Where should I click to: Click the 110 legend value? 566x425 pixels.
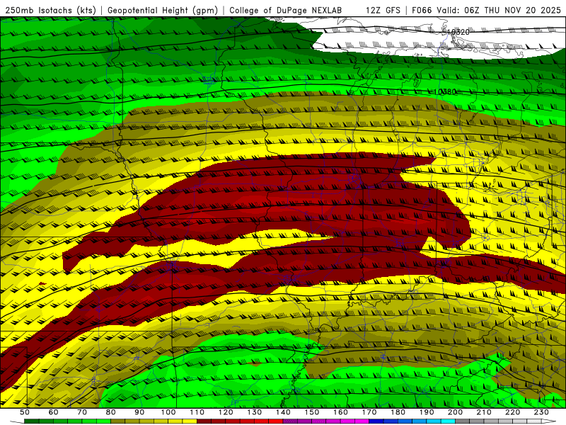197,412
